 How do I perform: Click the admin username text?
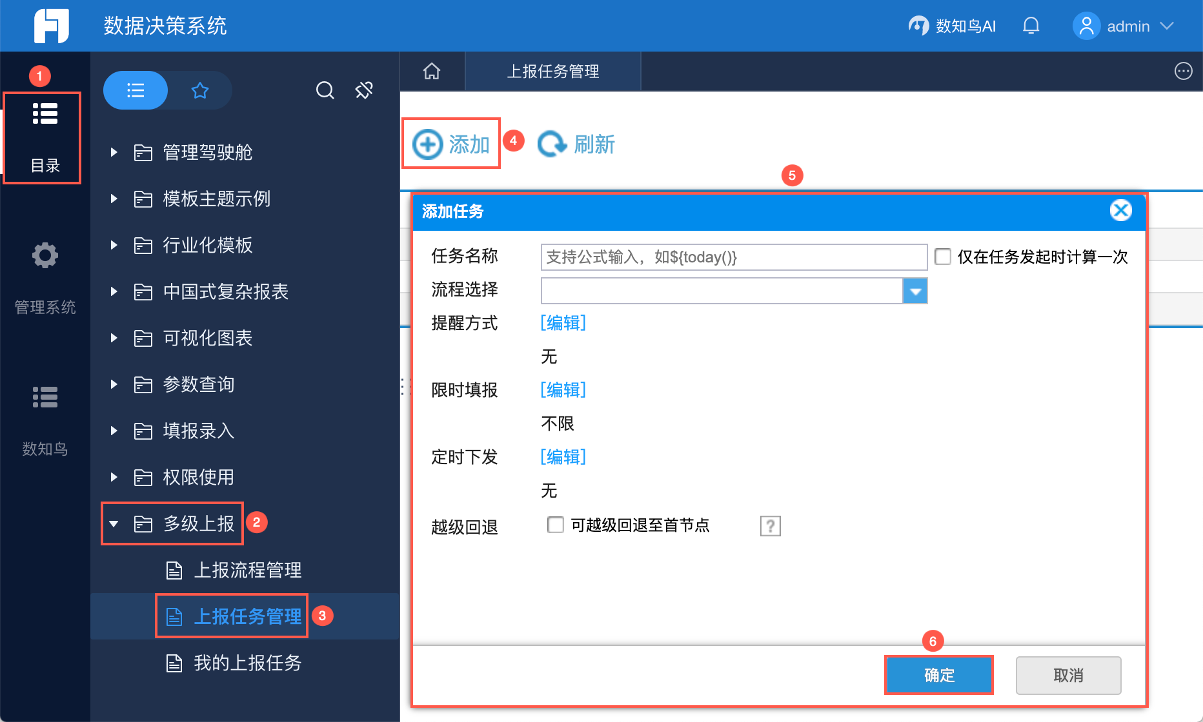pyautogui.click(x=1128, y=26)
